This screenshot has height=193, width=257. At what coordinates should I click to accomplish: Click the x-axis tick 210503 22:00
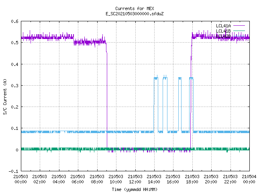pyautogui.click(x=230, y=179)
